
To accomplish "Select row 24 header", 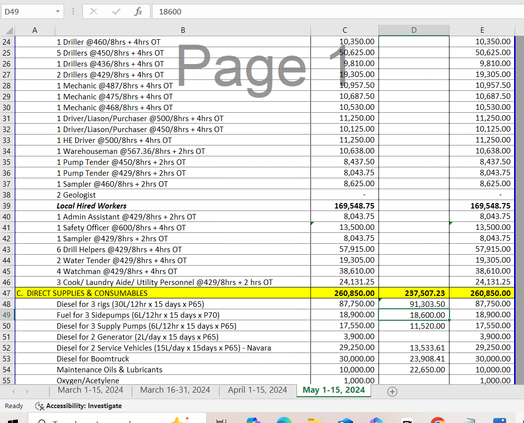I will coord(7,42).
